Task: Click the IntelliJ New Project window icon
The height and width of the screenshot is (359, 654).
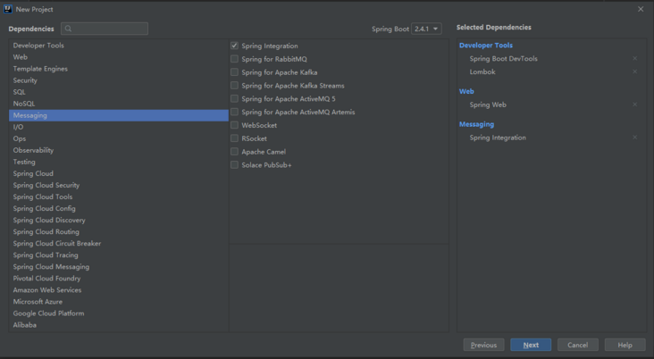Action: [x=7, y=9]
